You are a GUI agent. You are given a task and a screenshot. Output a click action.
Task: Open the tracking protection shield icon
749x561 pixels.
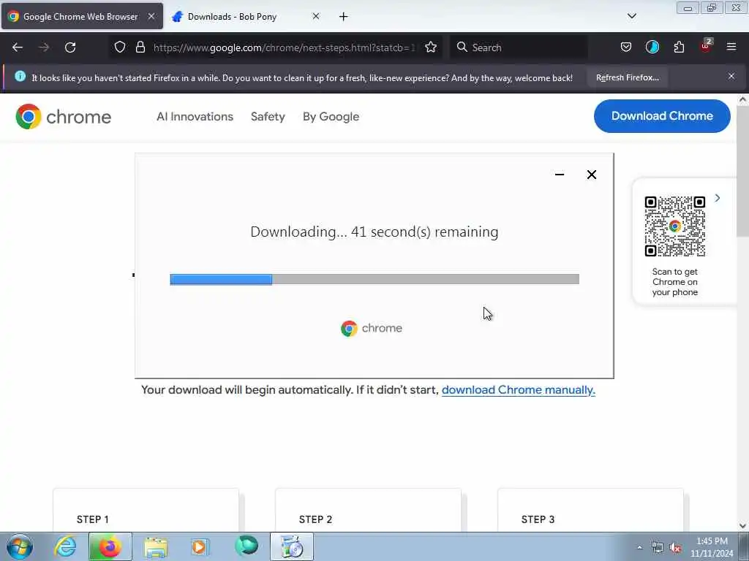point(120,47)
